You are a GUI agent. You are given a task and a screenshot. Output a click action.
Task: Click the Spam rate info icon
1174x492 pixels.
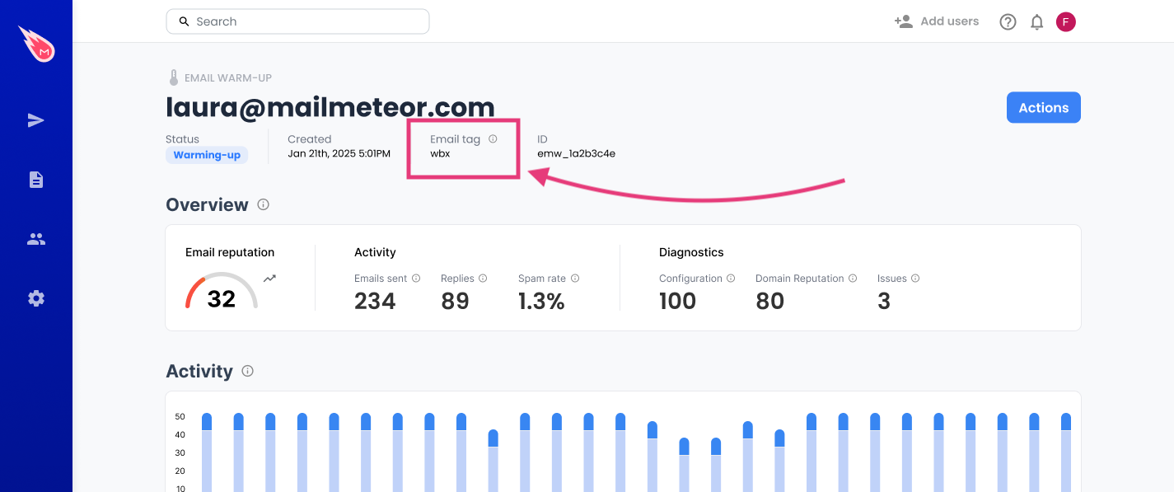click(575, 279)
